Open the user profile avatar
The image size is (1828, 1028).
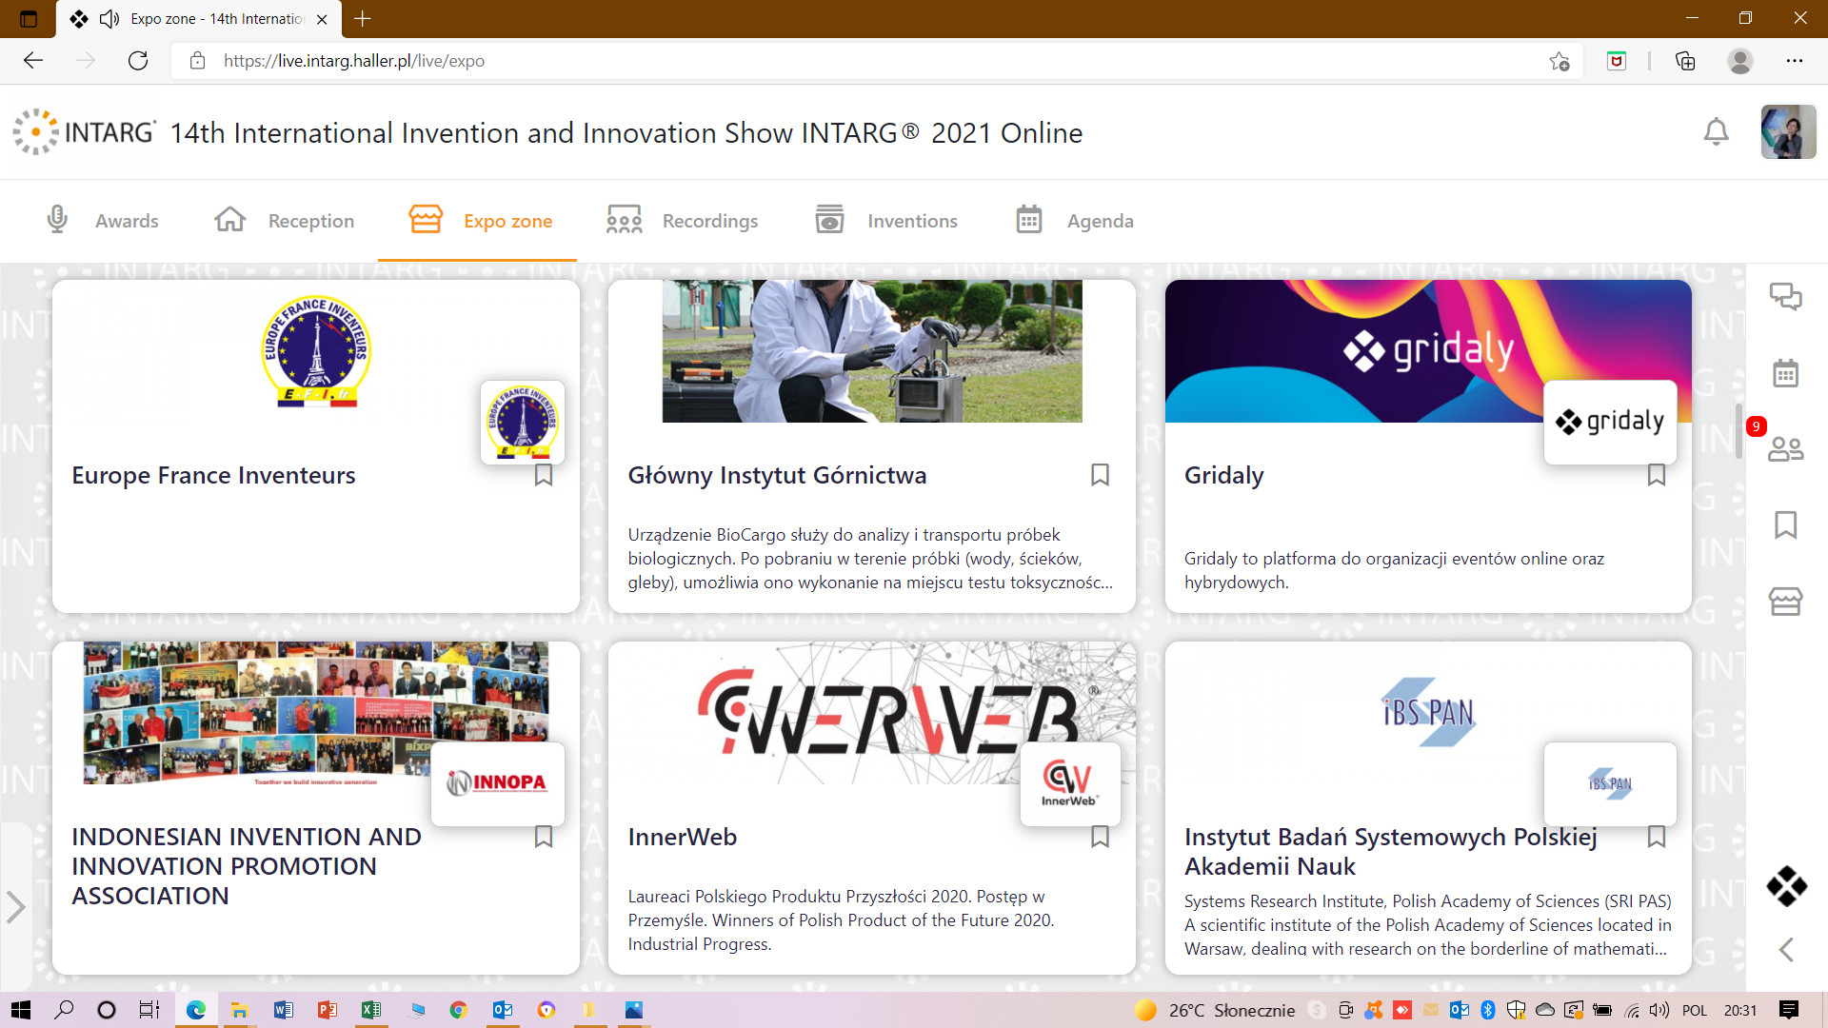coord(1788,131)
